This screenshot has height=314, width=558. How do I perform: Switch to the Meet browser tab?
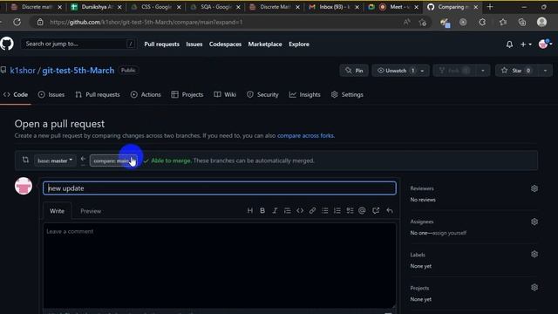[x=393, y=7]
